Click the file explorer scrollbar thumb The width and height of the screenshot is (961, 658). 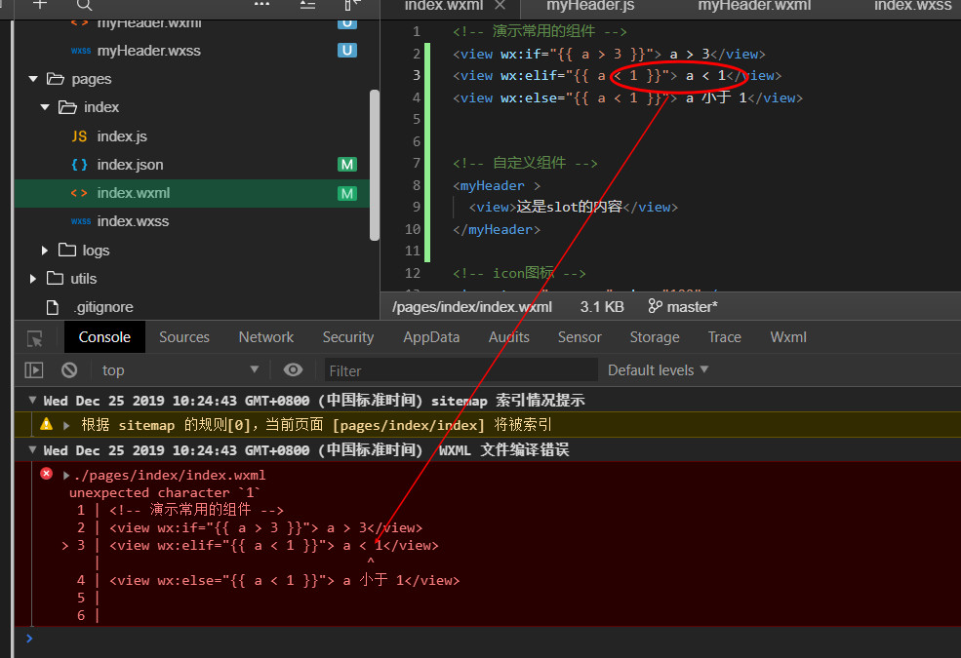375,166
